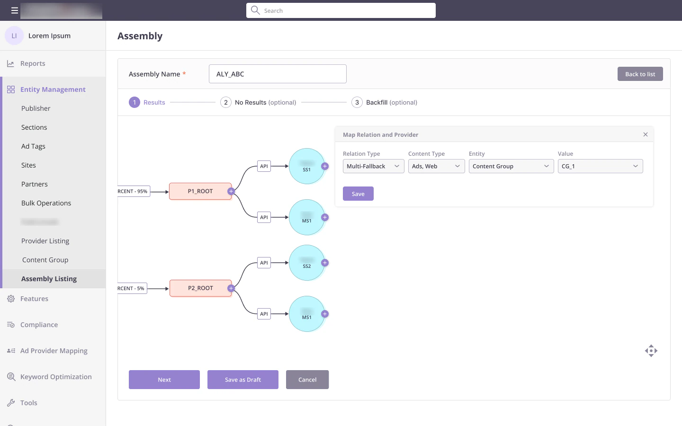Viewport: 682px width, 426px height.
Task: Open Partners in the sidebar
Action: (x=35, y=184)
